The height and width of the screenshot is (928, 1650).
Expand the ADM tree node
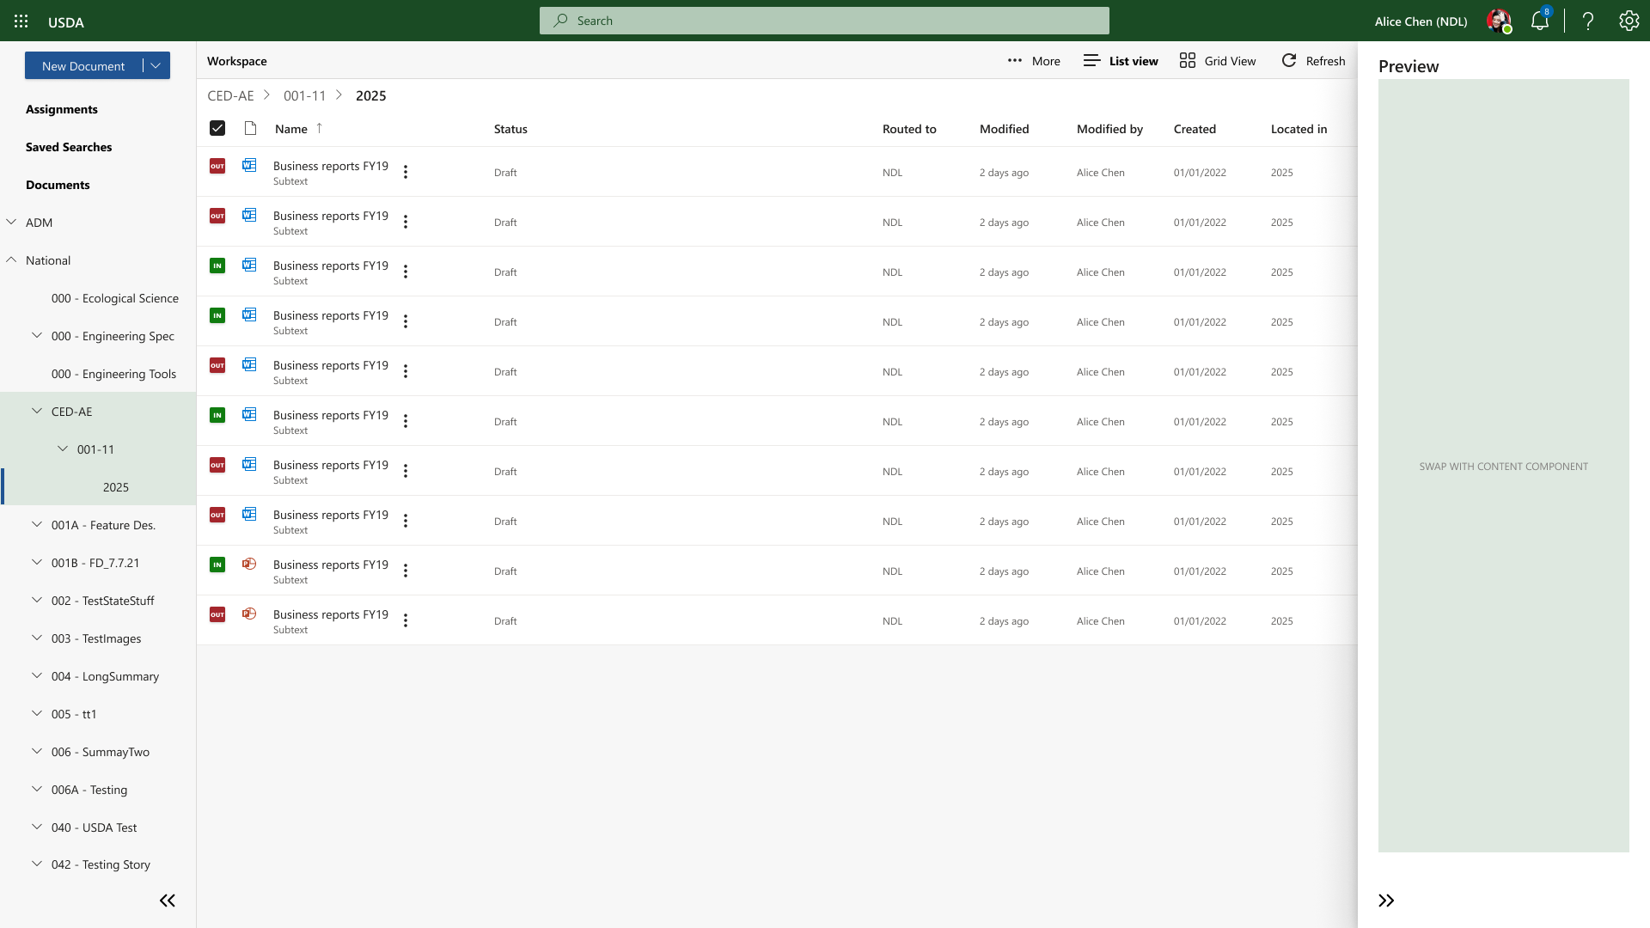point(11,222)
